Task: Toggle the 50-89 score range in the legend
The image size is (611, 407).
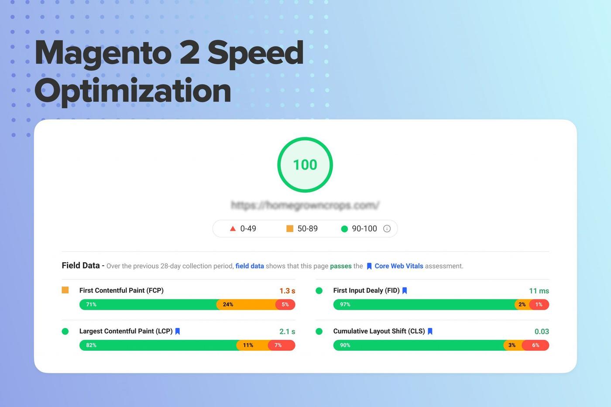Action: [307, 228]
